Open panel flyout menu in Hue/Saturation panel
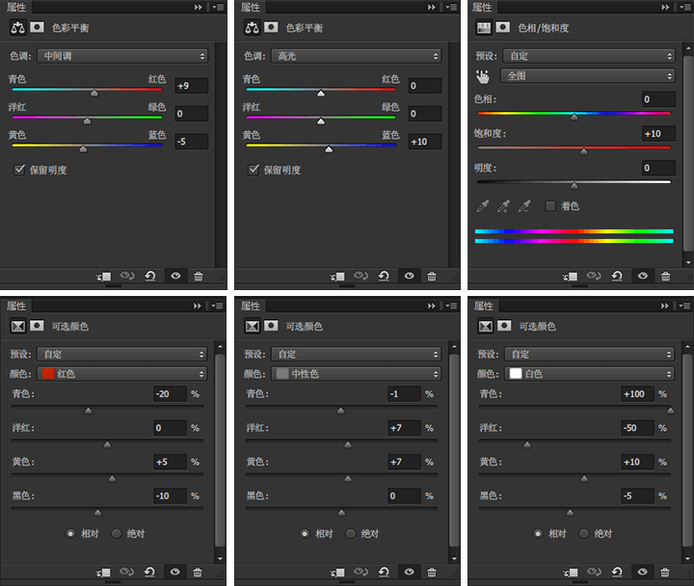Image resolution: width=694 pixels, height=586 pixels. click(x=684, y=7)
